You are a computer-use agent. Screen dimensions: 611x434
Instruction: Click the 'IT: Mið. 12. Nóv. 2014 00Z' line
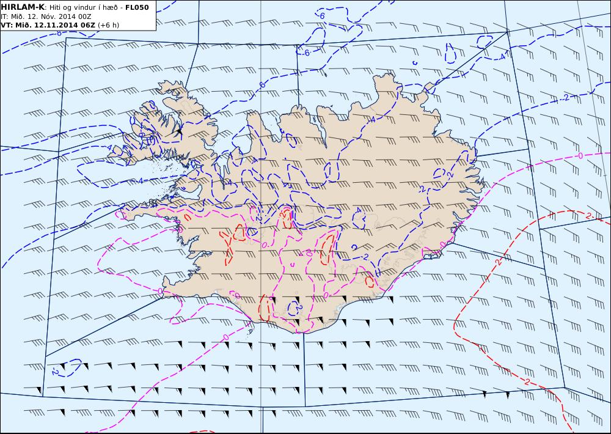46,17
